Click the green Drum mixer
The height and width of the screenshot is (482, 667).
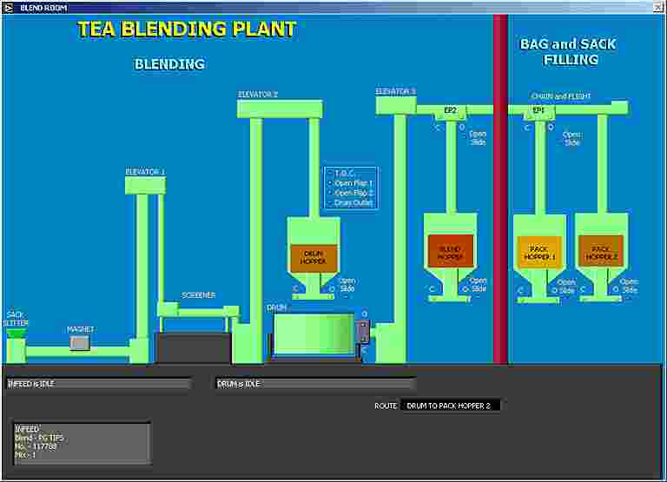tap(314, 334)
